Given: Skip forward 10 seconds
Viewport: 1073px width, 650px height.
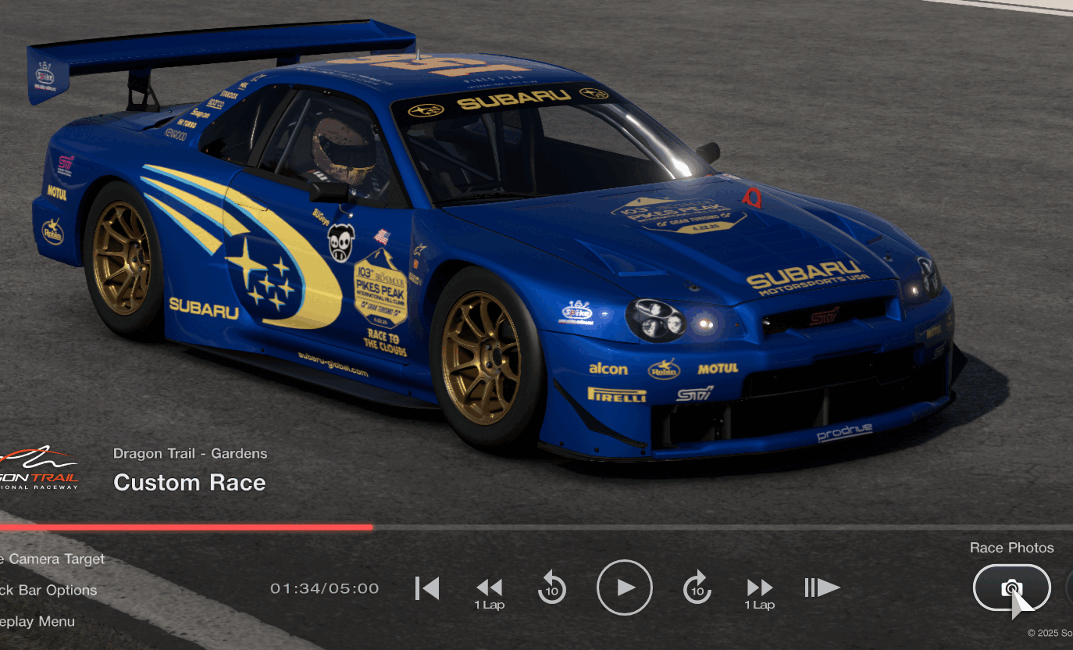Looking at the screenshot, I should pos(697,587).
